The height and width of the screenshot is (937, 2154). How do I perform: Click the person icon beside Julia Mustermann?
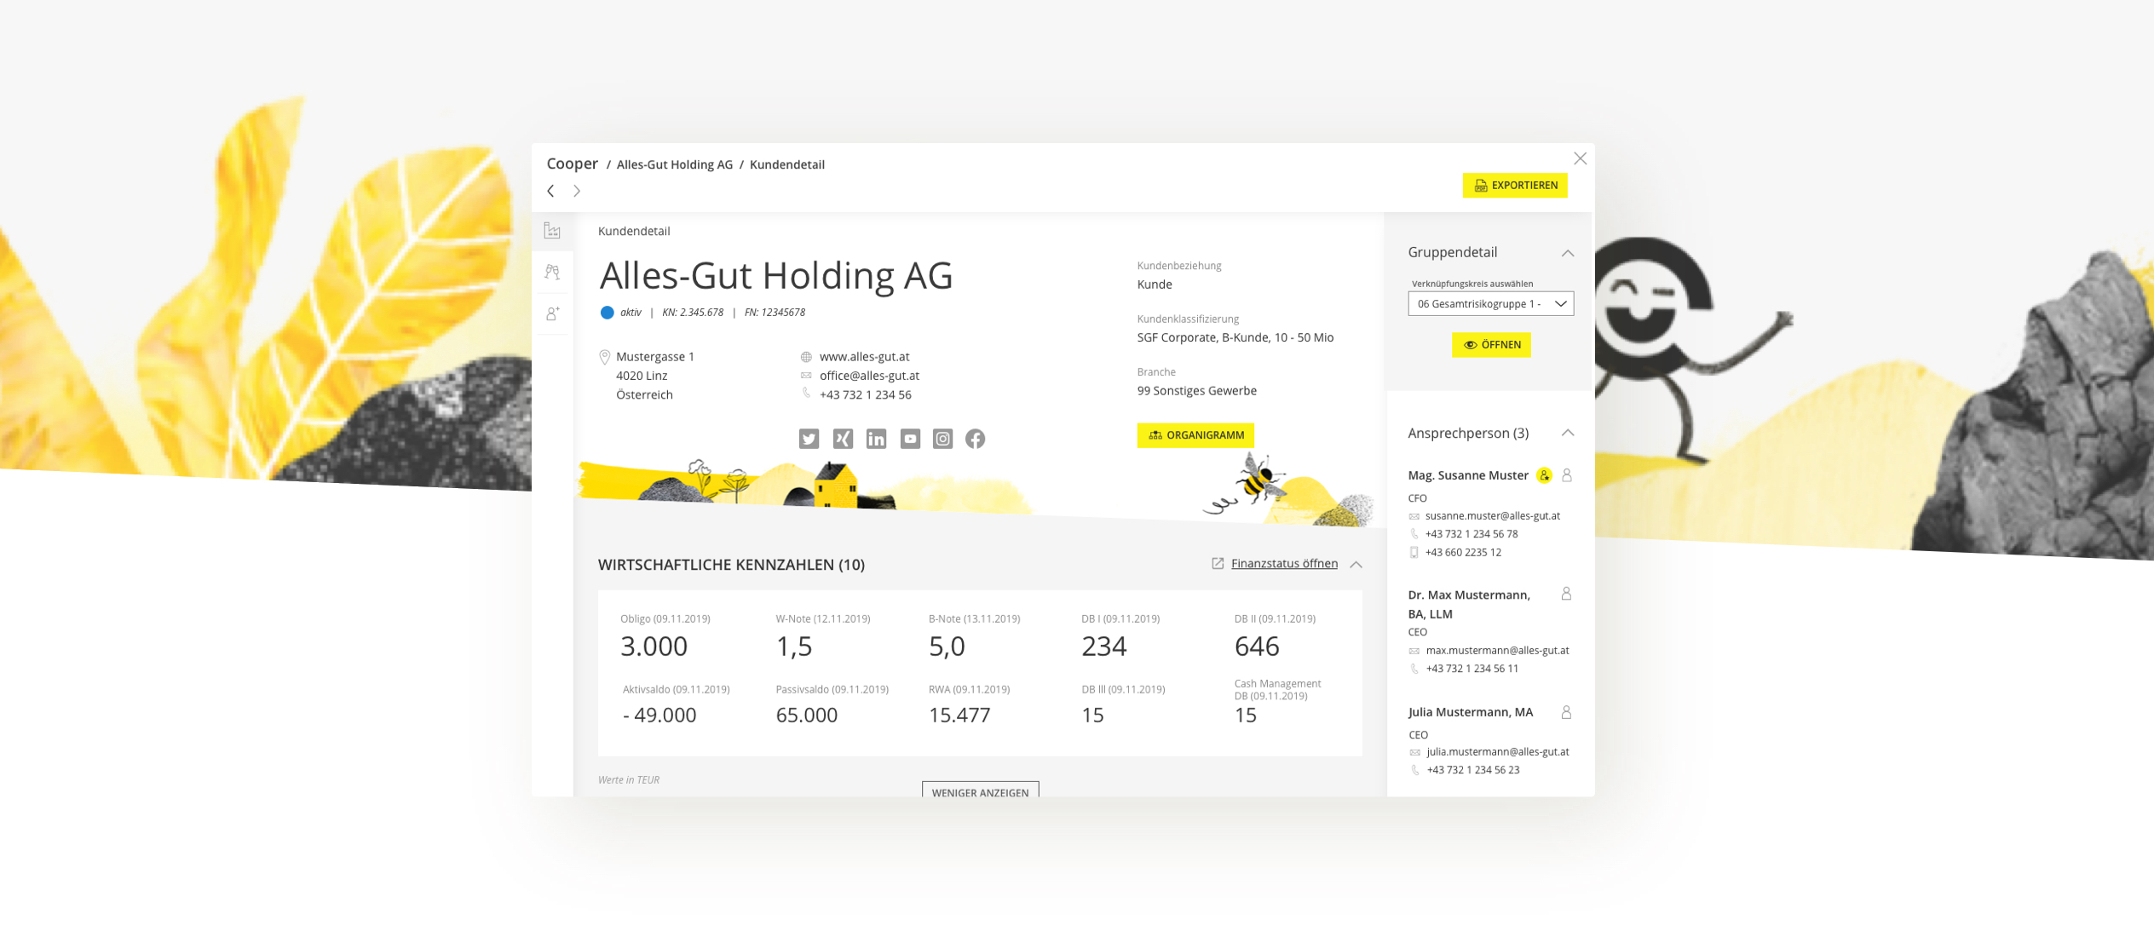point(1566,712)
